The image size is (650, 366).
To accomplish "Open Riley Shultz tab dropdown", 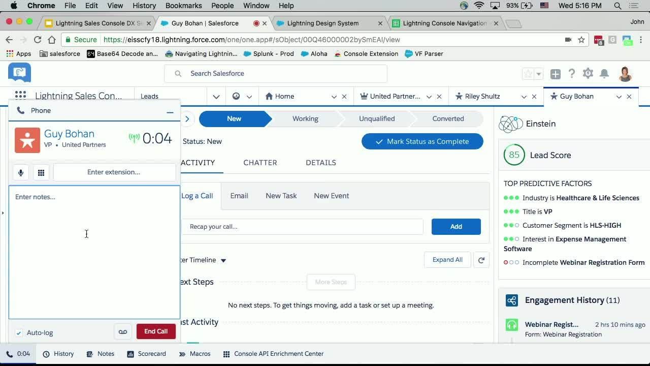I will [x=524, y=97].
